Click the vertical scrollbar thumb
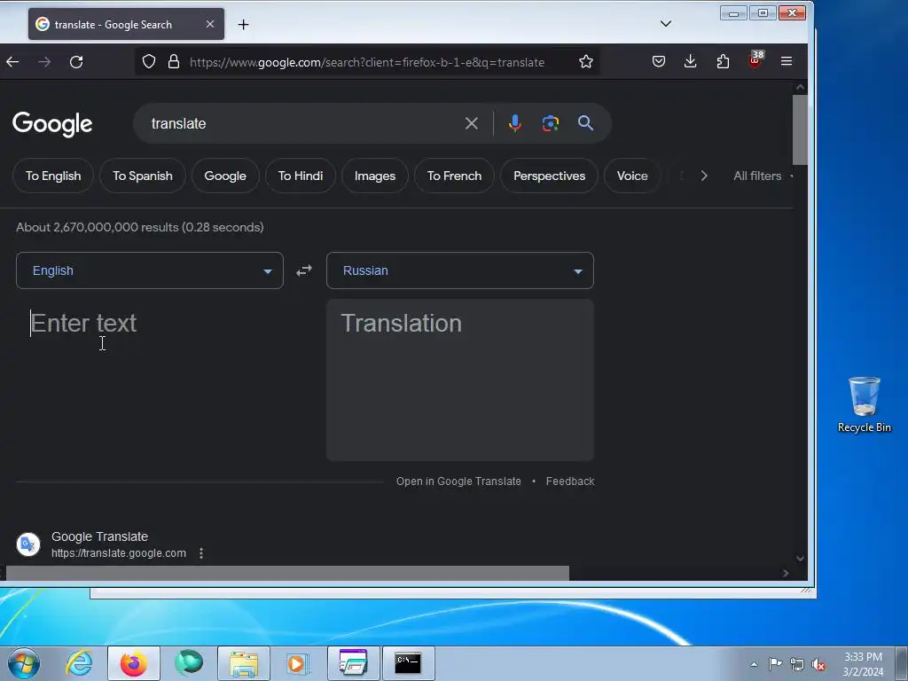The width and height of the screenshot is (908, 681). [x=800, y=129]
